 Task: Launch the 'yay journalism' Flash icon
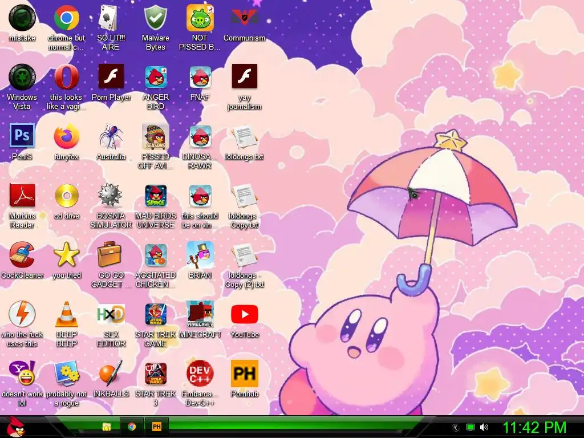pyautogui.click(x=244, y=76)
